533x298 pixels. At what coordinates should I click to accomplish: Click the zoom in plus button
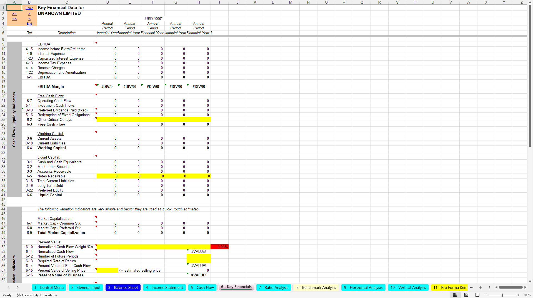tap(518, 295)
